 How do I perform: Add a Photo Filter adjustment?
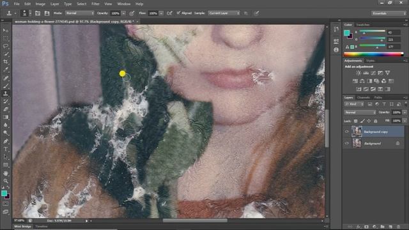[376, 81]
